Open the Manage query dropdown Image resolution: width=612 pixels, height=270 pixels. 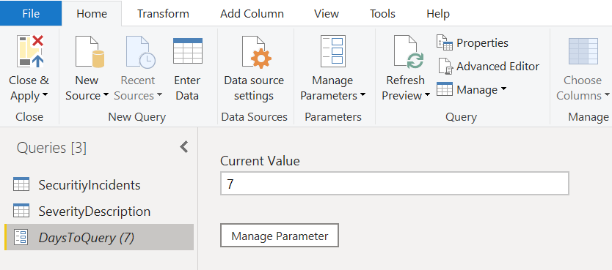[x=472, y=90]
